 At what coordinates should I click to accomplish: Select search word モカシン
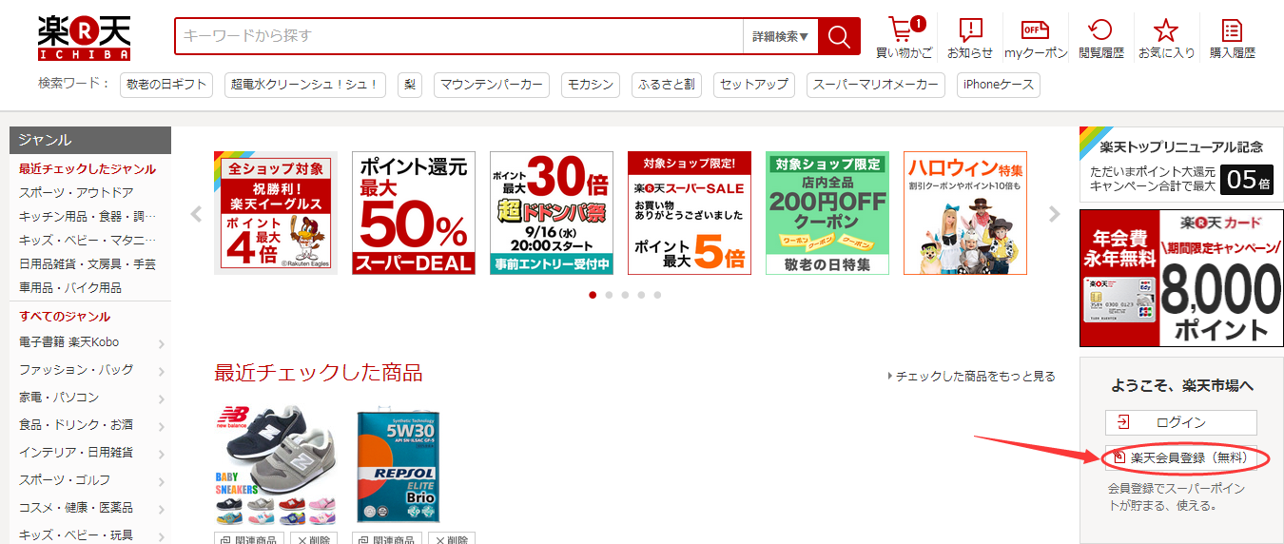[x=590, y=85]
